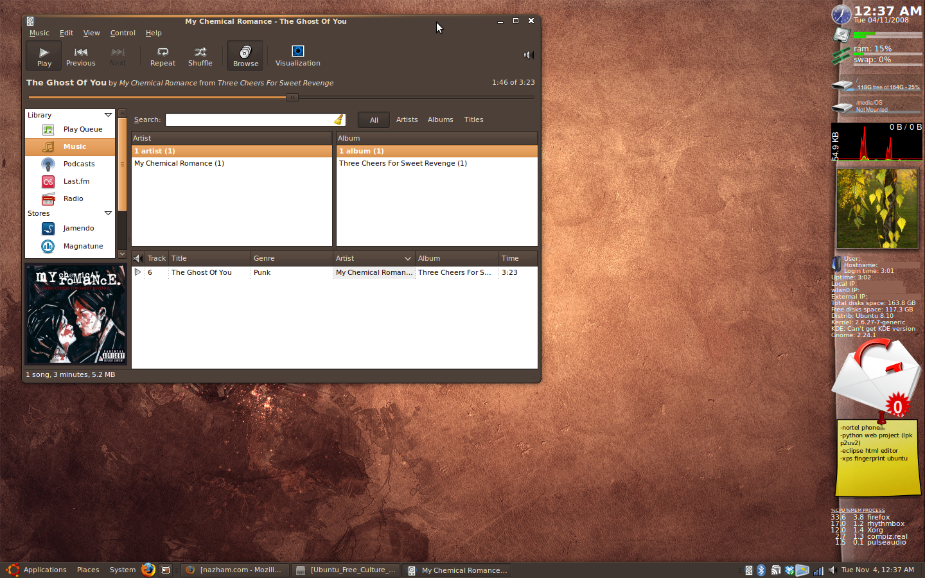
Task: Toggle Repeat mode
Action: pyautogui.click(x=163, y=56)
